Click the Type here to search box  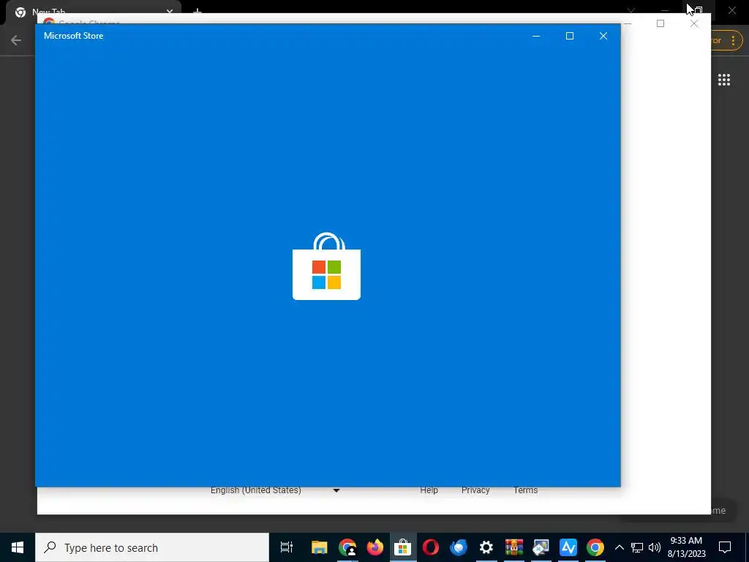tap(152, 547)
